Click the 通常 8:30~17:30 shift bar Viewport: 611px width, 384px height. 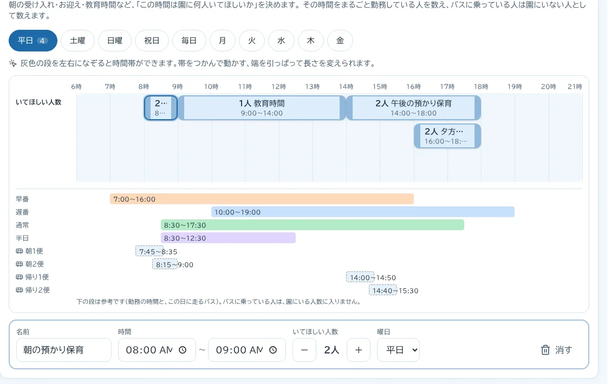pyautogui.click(x=313, y=225)
